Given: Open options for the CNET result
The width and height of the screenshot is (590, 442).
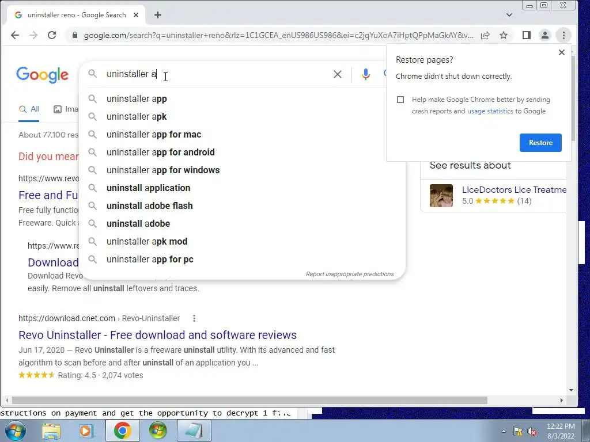Looking at the screenshot, I should pyautogui.click(x=194, y=318).
